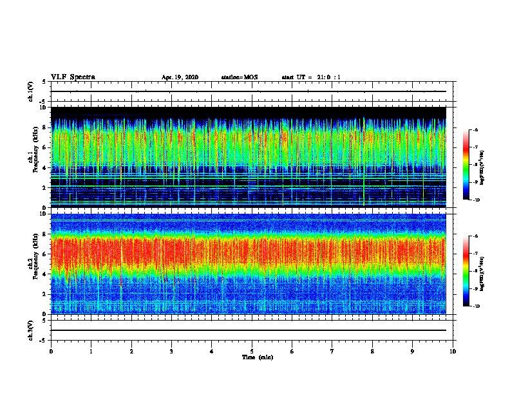Click the "-10" label on the ch.2 color bar
This screenshot has height=394, width=510.
coord(476,306)
